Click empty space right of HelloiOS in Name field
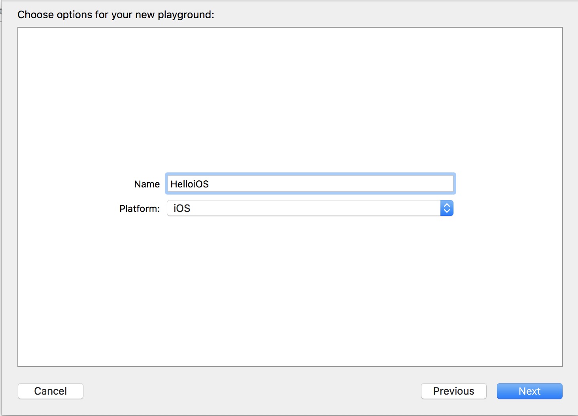 pyautogui.click(x=336, y=184)
